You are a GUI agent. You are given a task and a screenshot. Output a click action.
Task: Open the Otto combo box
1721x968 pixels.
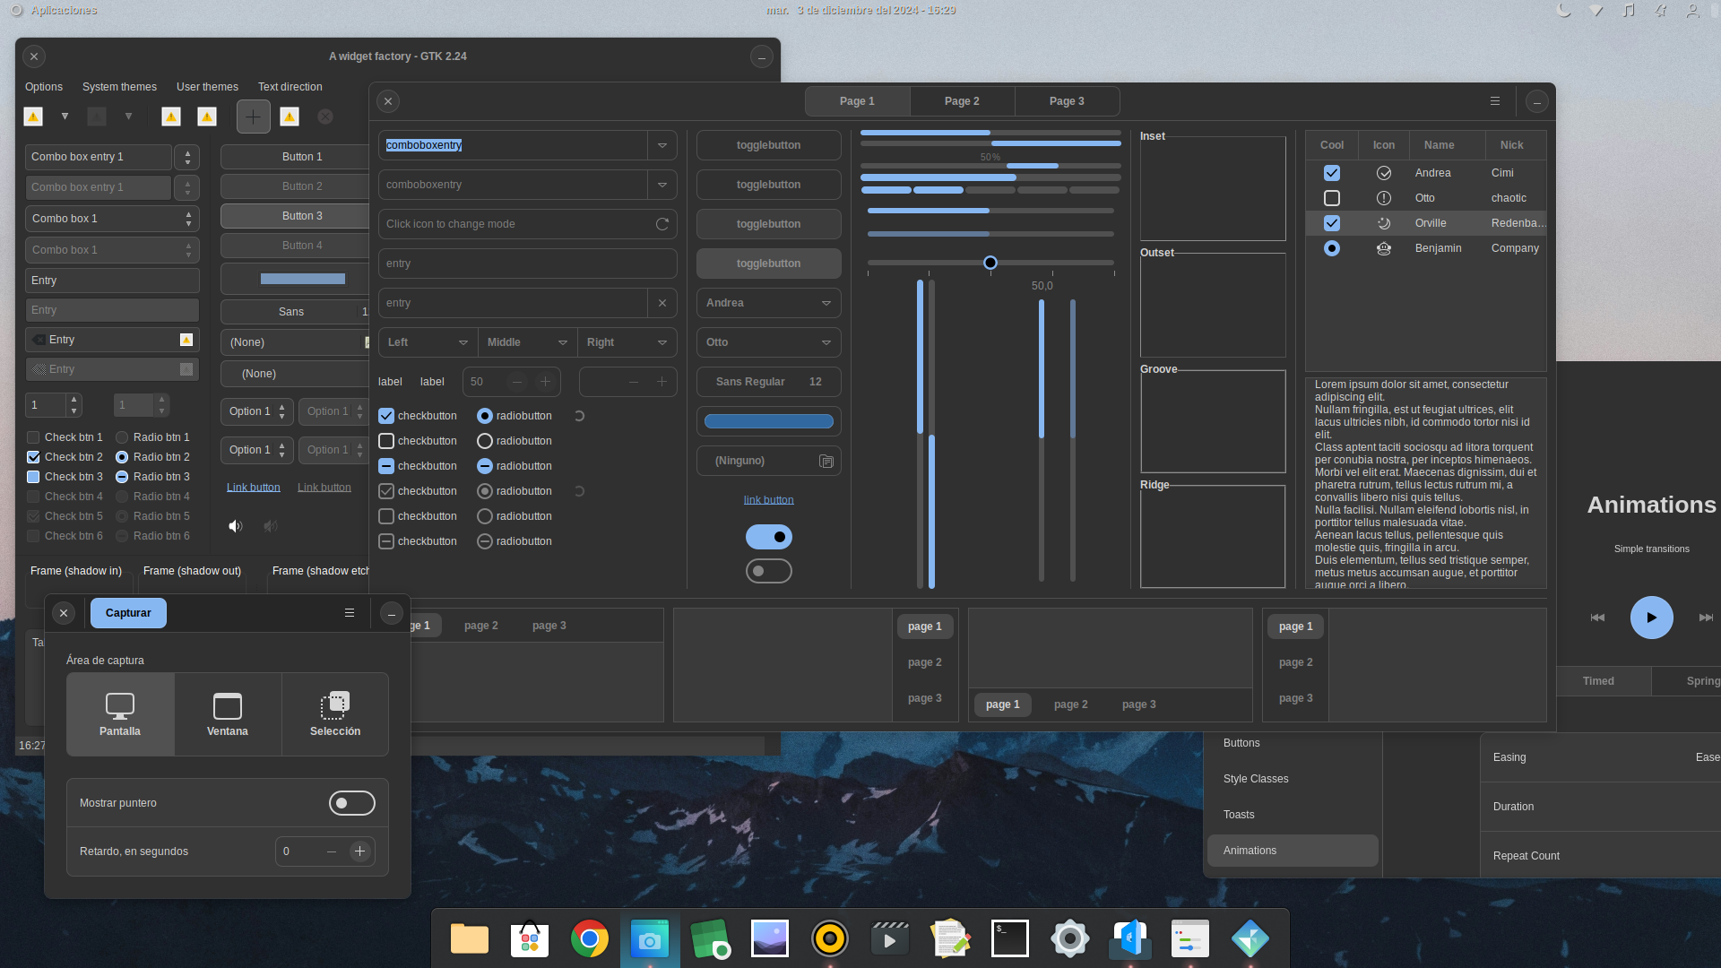pos(768,342)
